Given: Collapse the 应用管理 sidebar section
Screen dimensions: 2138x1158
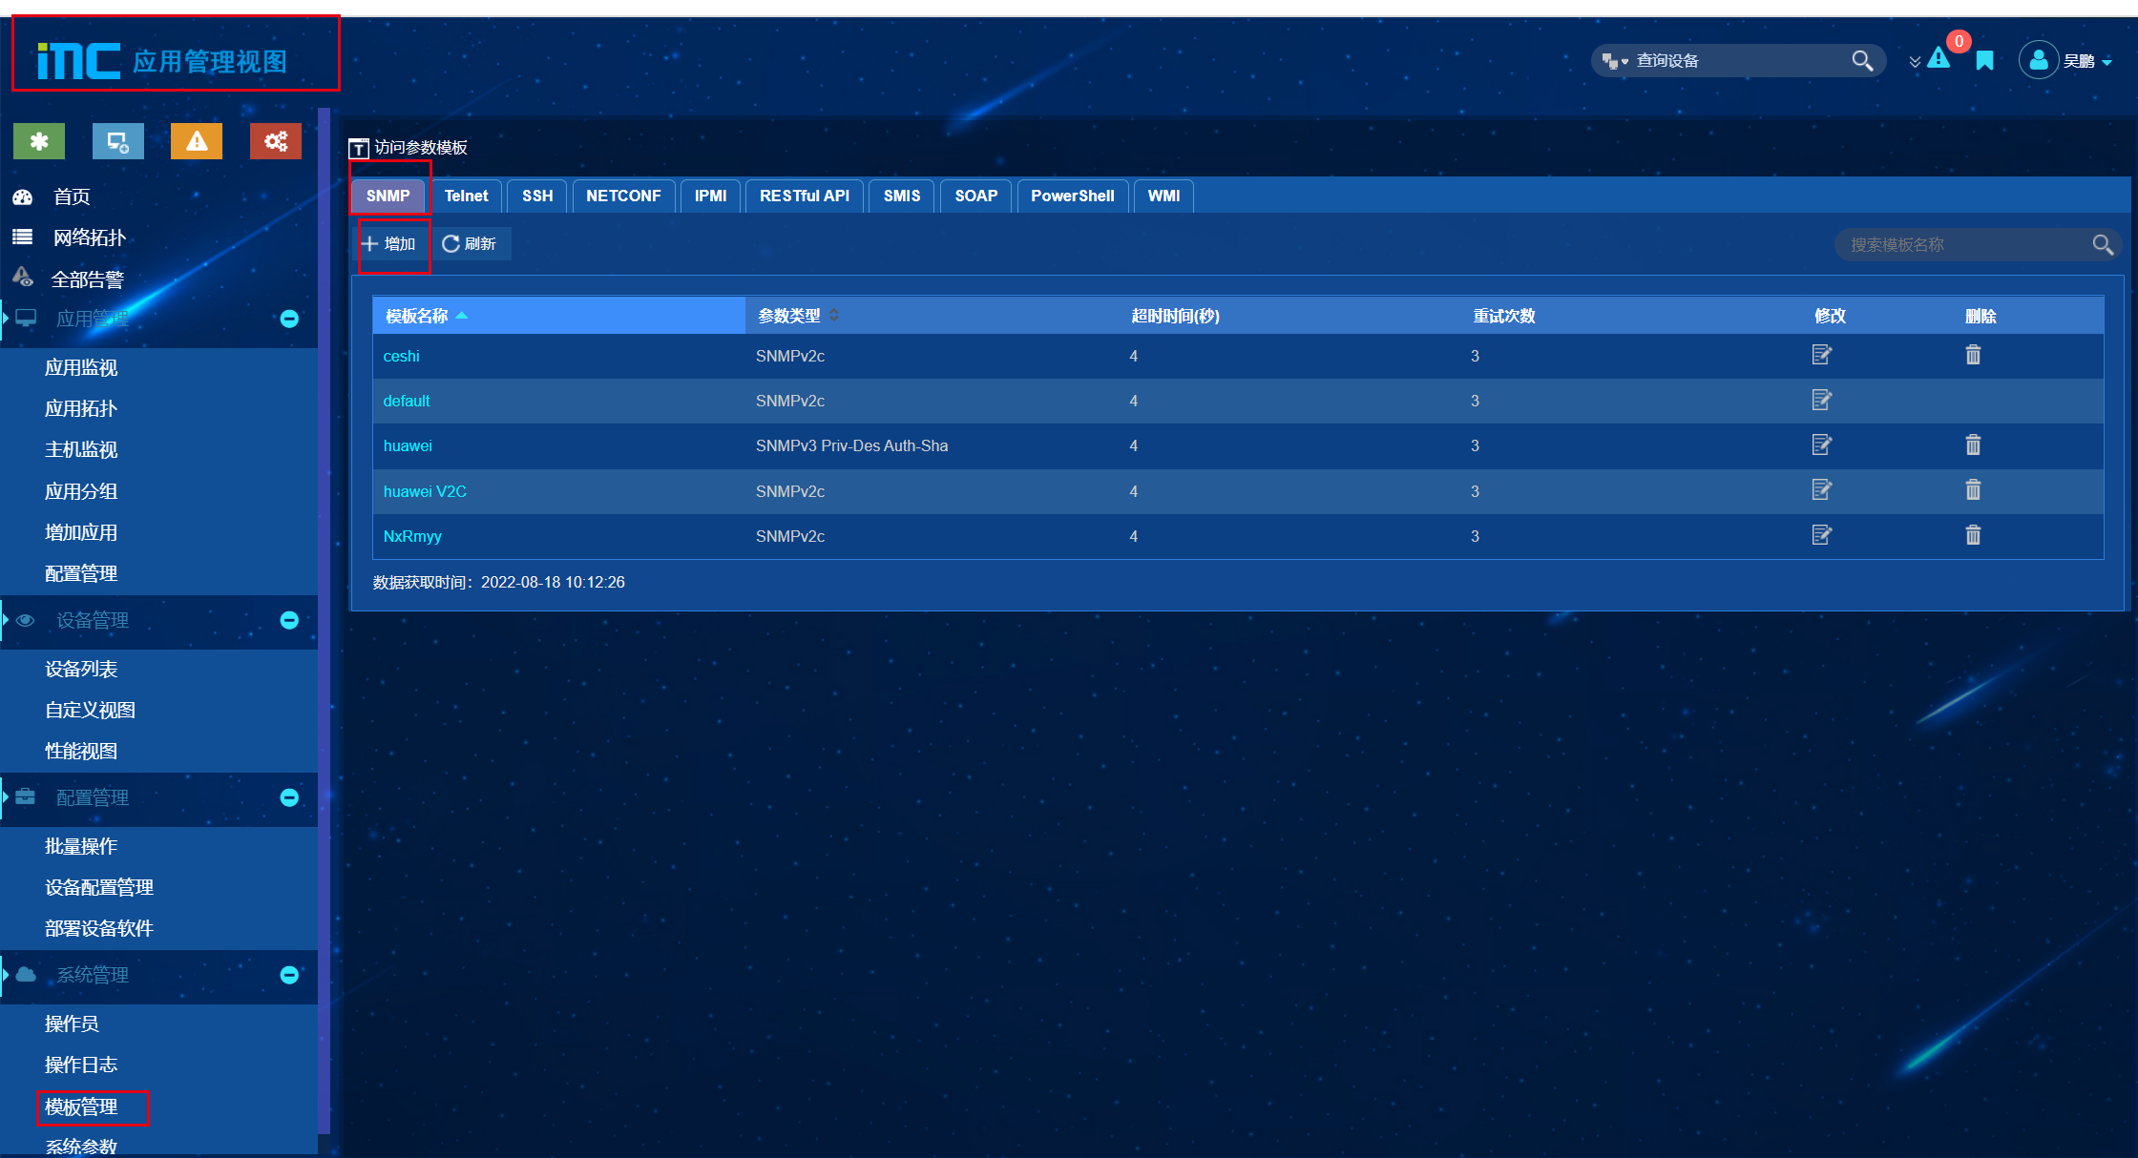Looking at the screenshot, I should tap(289, 319).
